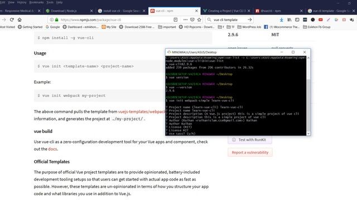Open the page actions three-dots menu
Viewport: 357px width, 200px height.
pyautogui.click(x=185, y=20)
